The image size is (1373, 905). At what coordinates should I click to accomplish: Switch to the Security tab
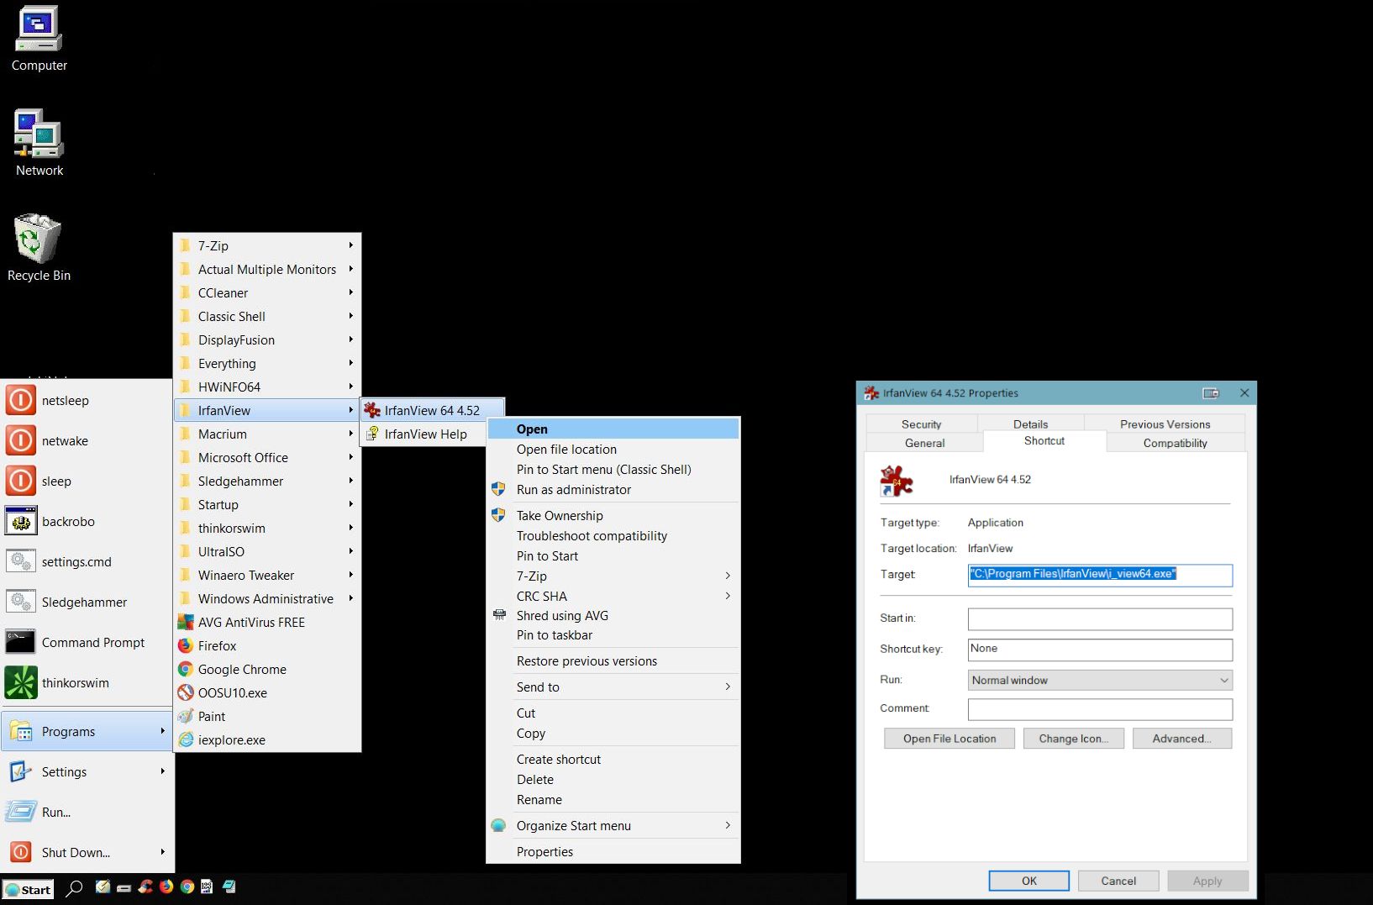[921, 424]
